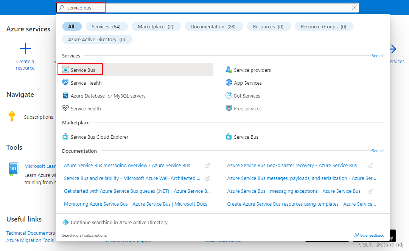Viewport: 409px width, 251px height.
Task: Open Technical Documentation link
Action: pyautogui.click(x=31, y=233)
